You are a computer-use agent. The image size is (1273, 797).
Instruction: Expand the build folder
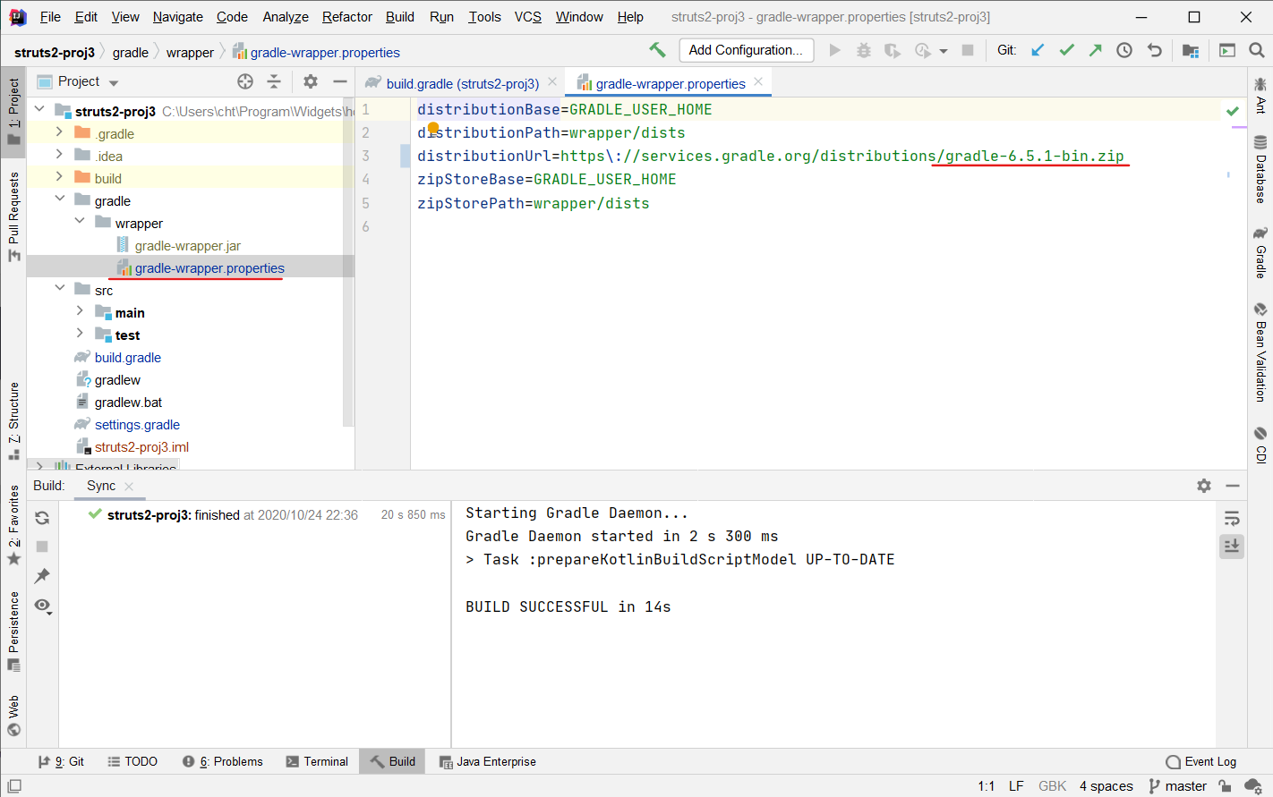click(x=59, y=177)
